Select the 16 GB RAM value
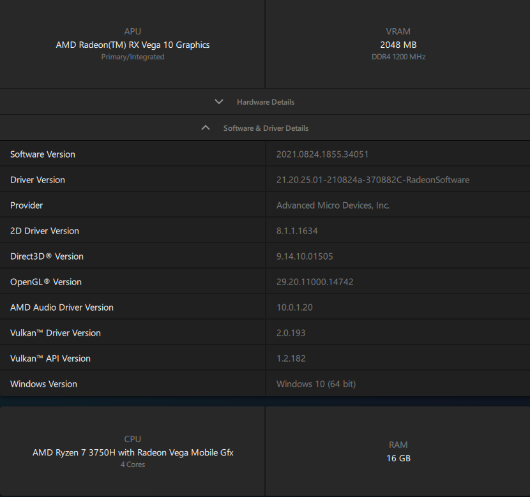 (x=398, y=458)
